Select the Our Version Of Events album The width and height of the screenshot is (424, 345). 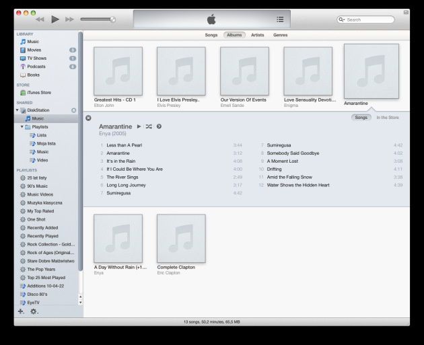[x=244, y=71]
